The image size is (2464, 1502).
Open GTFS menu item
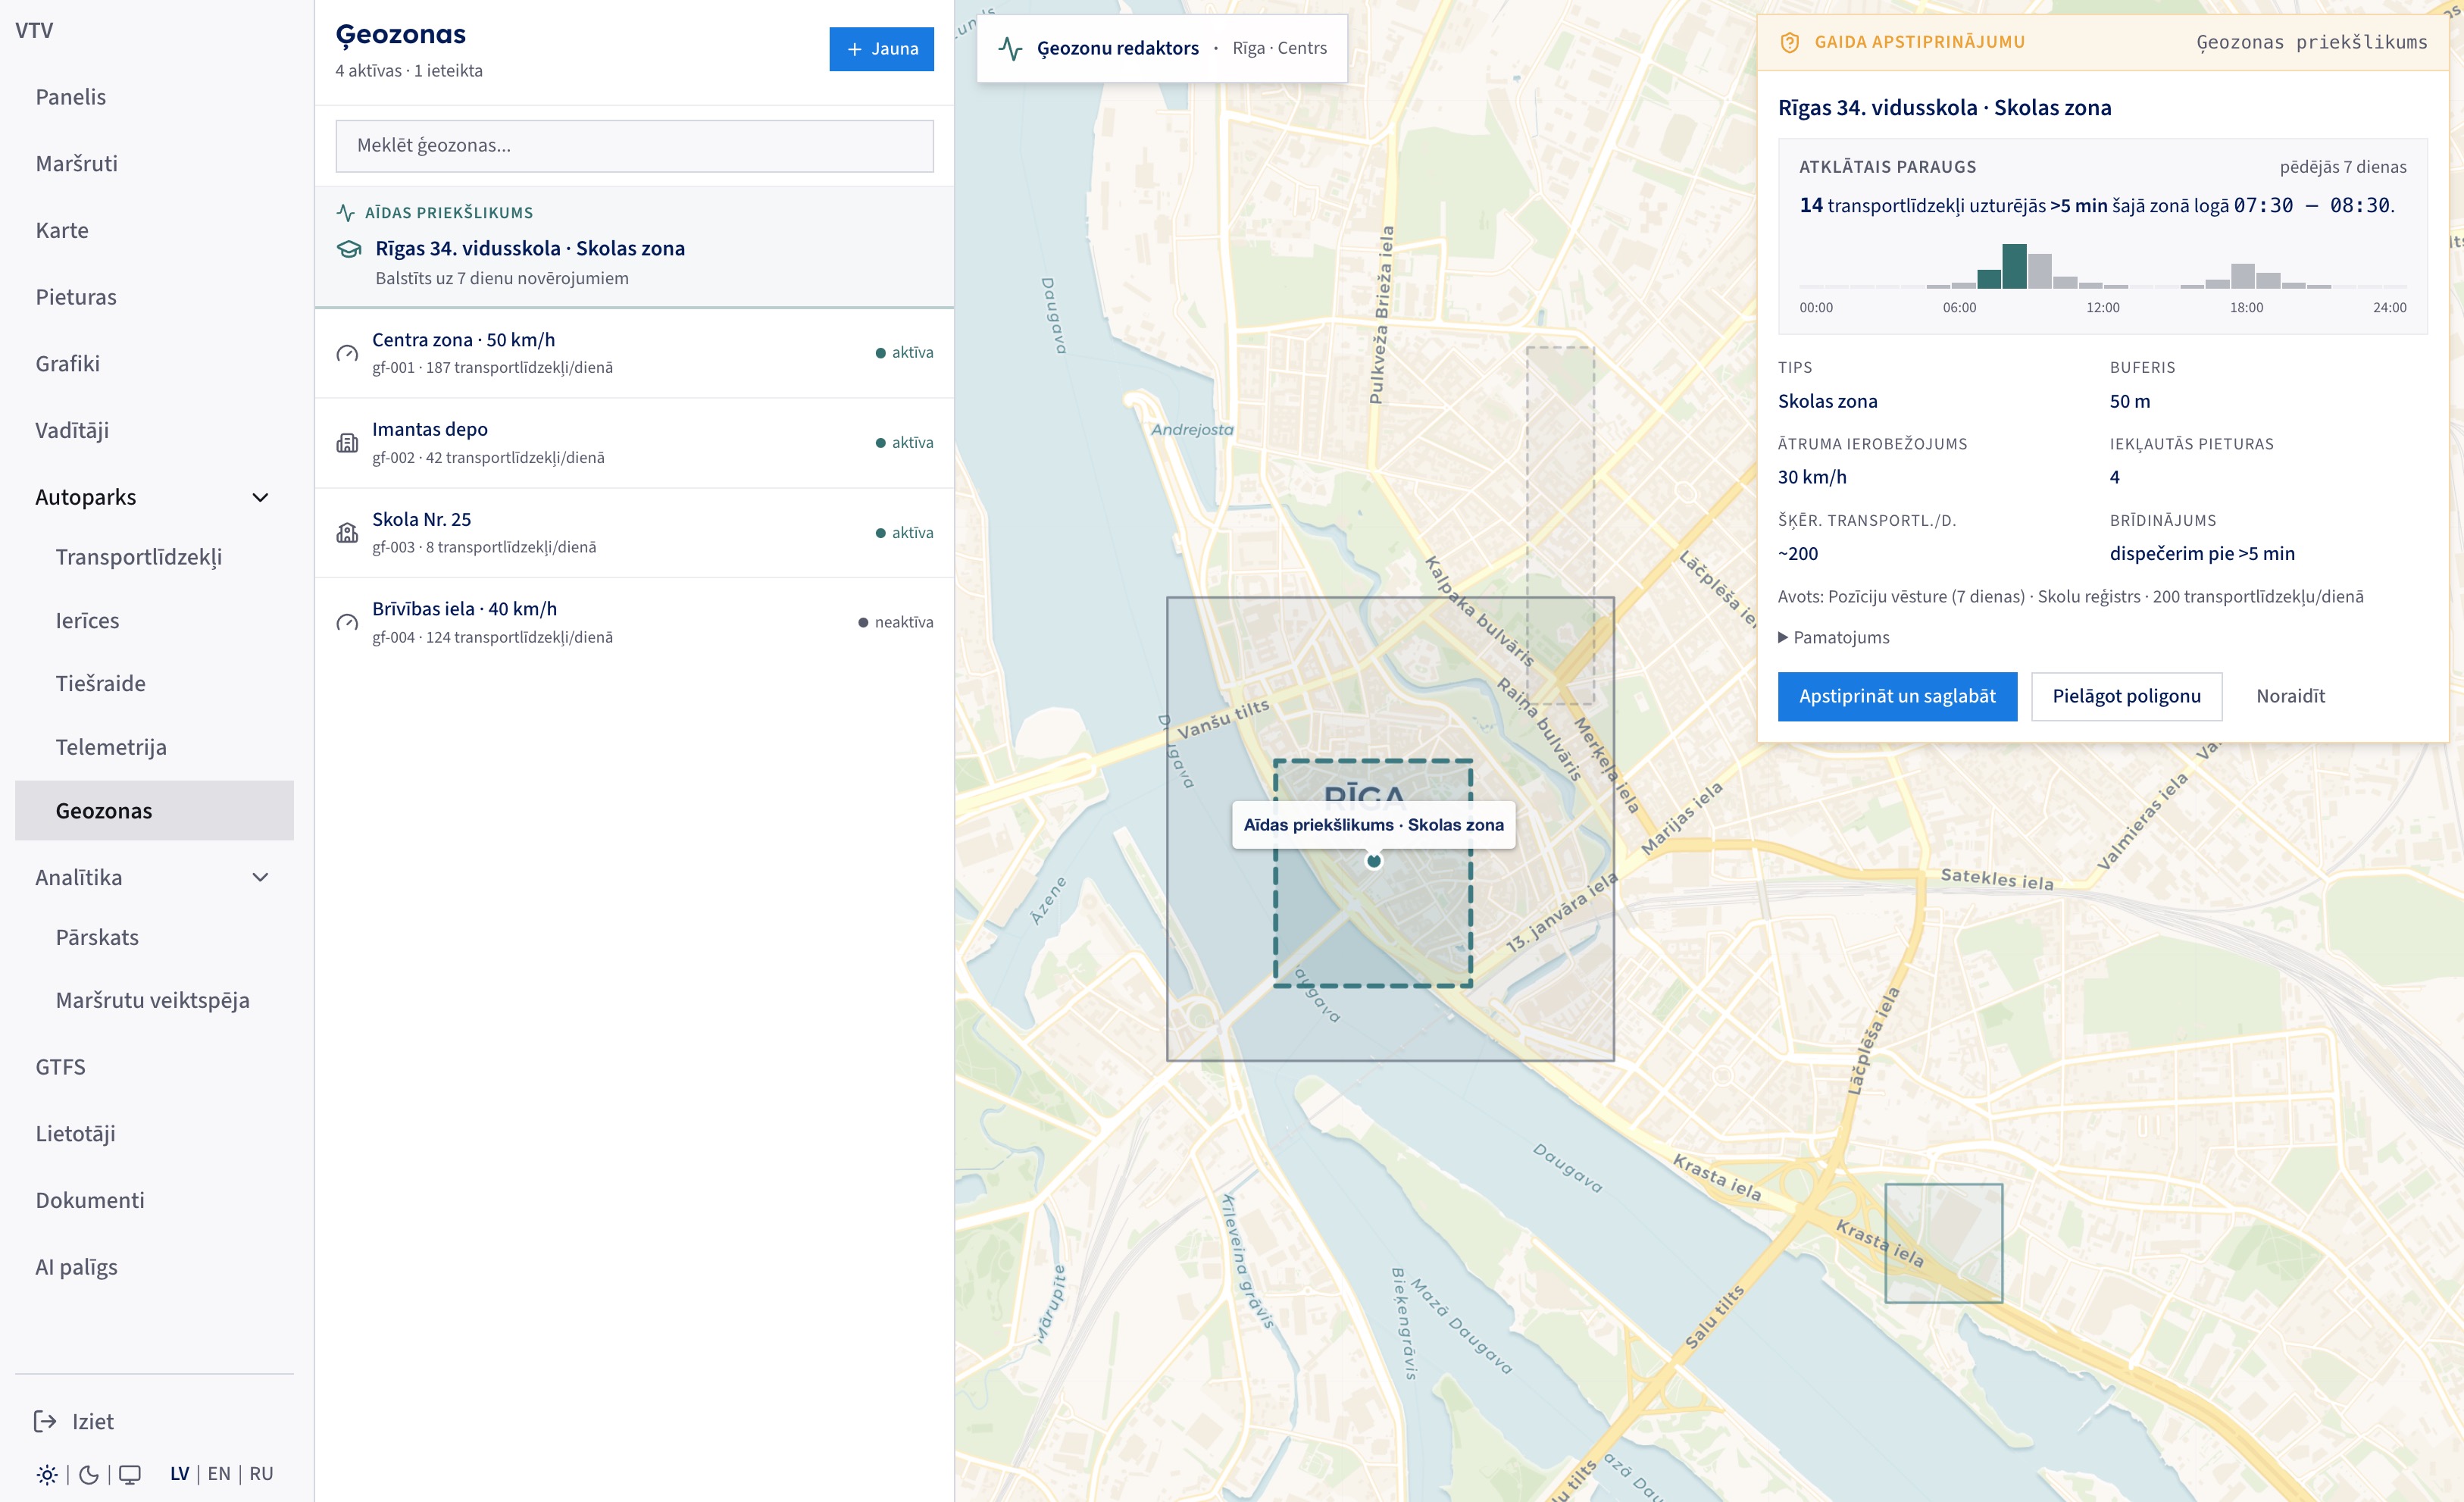point(154,1067)
